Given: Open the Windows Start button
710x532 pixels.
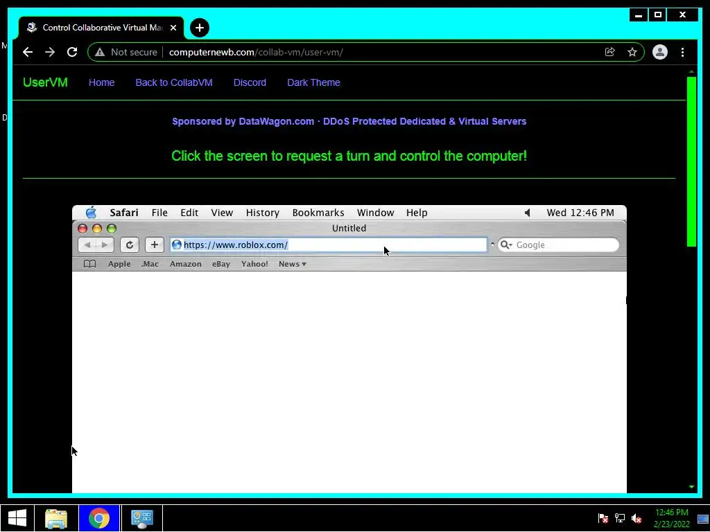Looking at the screenshot, I should point(17,518).
